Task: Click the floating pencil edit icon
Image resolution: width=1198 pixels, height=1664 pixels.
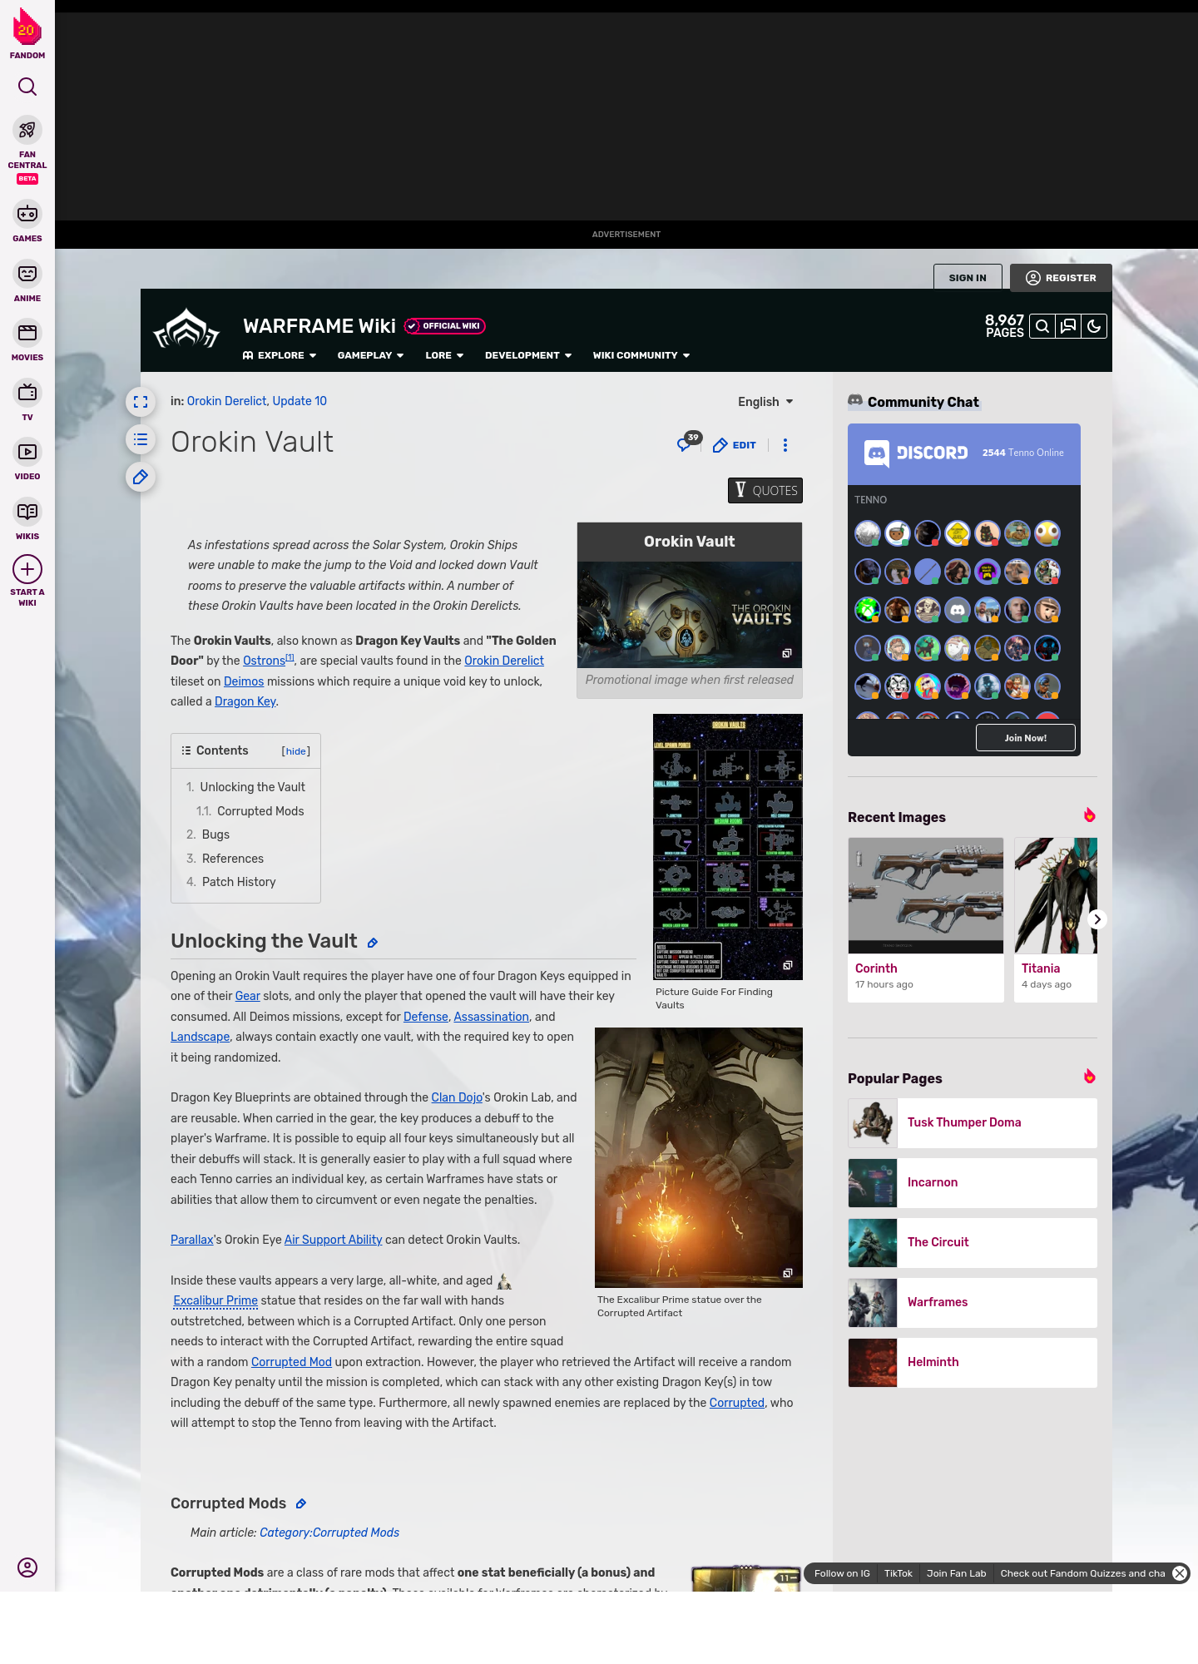Action: click(141, 477)
